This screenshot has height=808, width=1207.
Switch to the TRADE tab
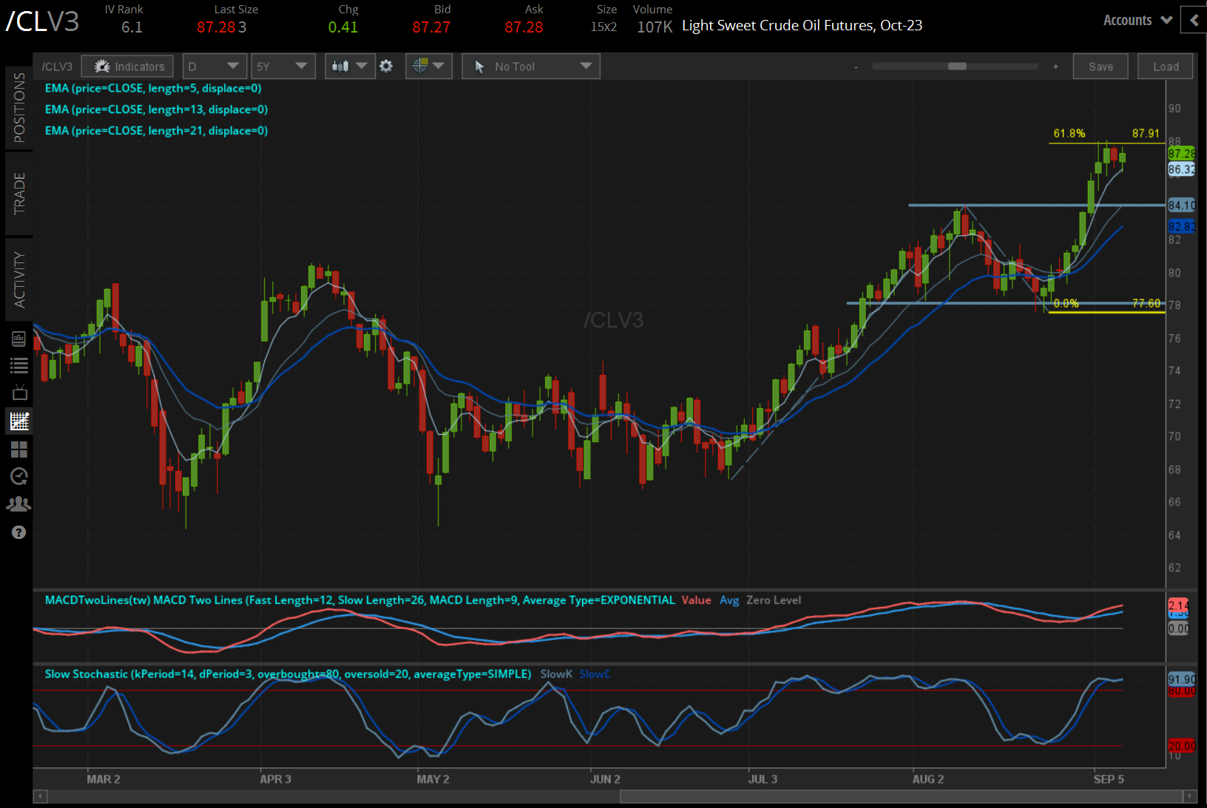19,194
